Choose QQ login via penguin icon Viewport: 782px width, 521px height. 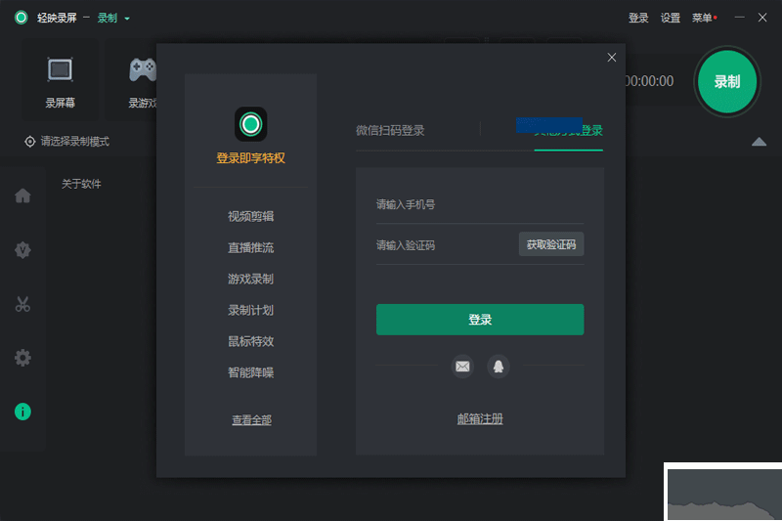point(498,367)
